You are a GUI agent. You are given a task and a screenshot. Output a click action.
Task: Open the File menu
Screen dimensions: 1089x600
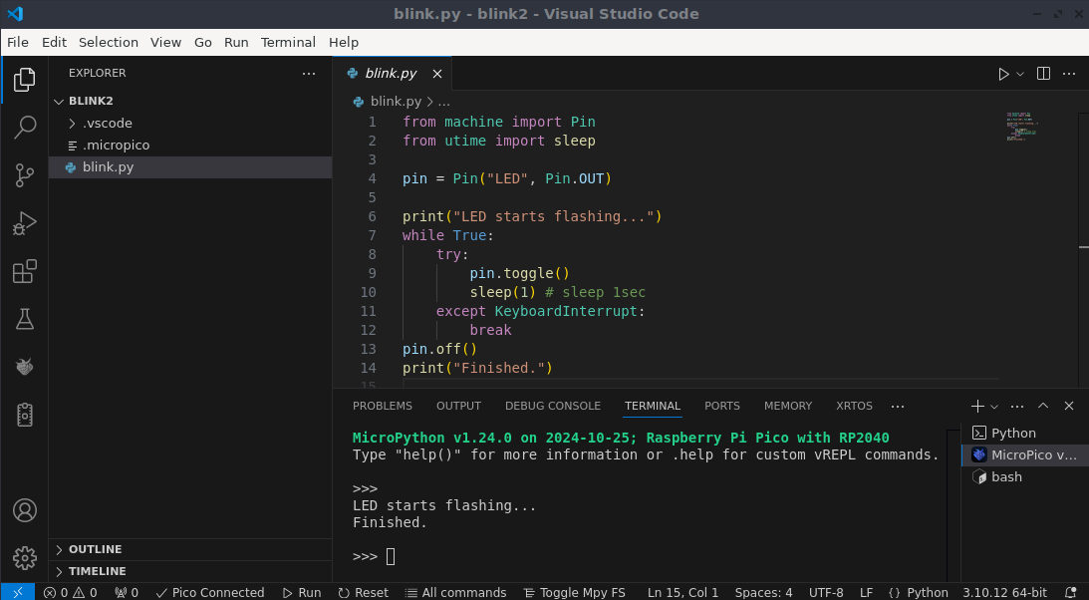pos(18,43)
